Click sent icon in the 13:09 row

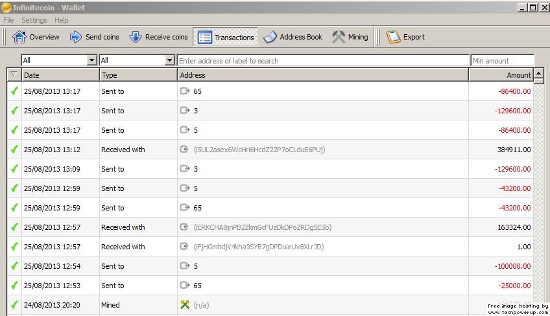184,169
